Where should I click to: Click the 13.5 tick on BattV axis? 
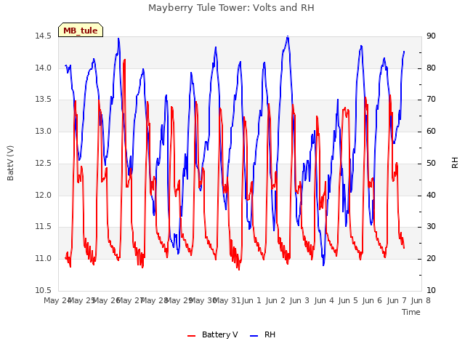pos(43,99)
